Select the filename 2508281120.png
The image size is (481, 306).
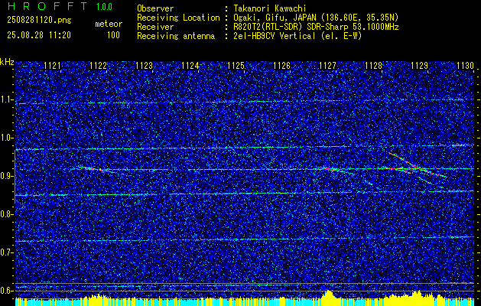pyautogui.click(x=39, y=21)
